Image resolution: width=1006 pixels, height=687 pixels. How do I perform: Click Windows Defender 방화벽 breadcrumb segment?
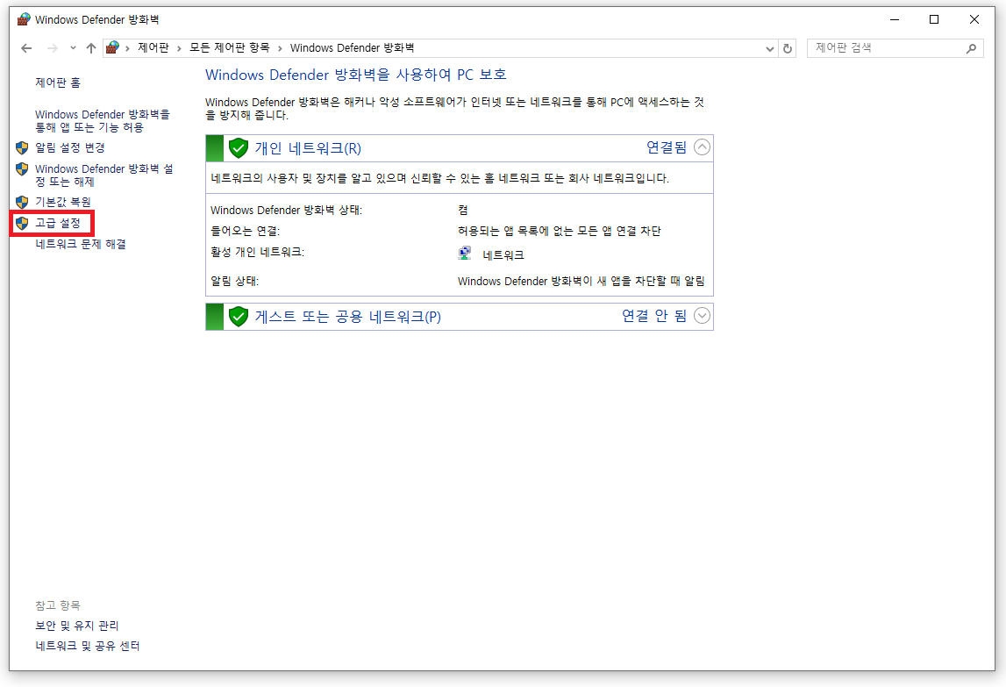tap(352, 48)
